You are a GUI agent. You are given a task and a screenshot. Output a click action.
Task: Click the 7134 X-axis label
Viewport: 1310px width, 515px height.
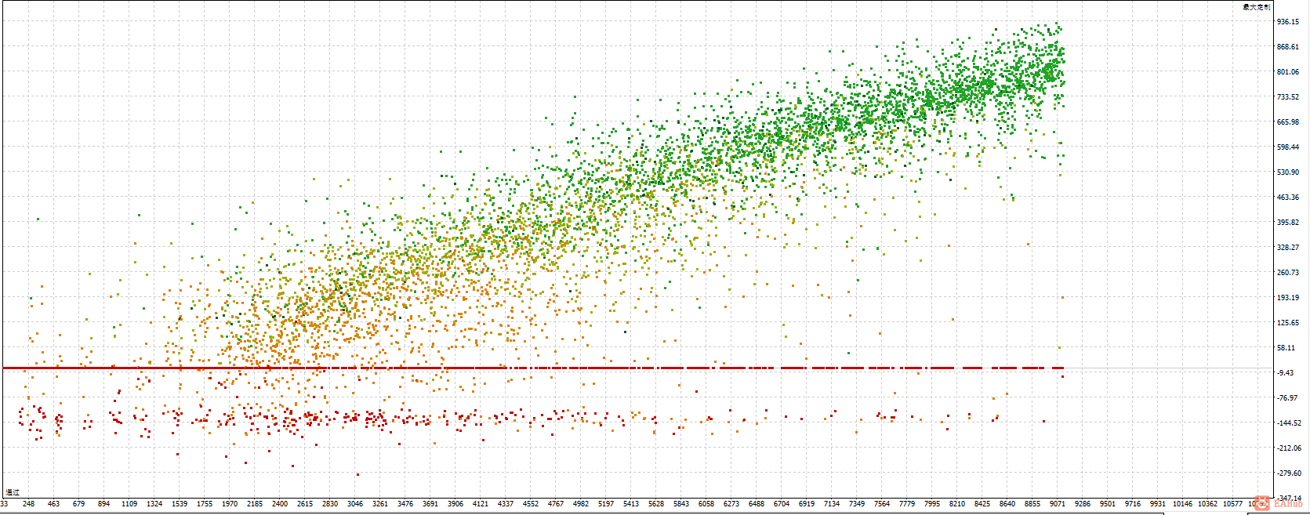(832, 504)
